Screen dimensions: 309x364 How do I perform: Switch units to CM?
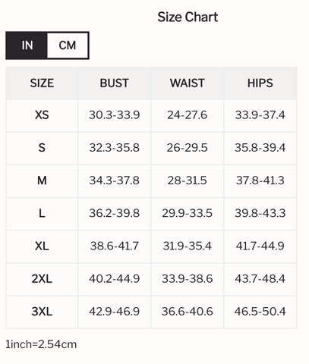tap(68, 45)
